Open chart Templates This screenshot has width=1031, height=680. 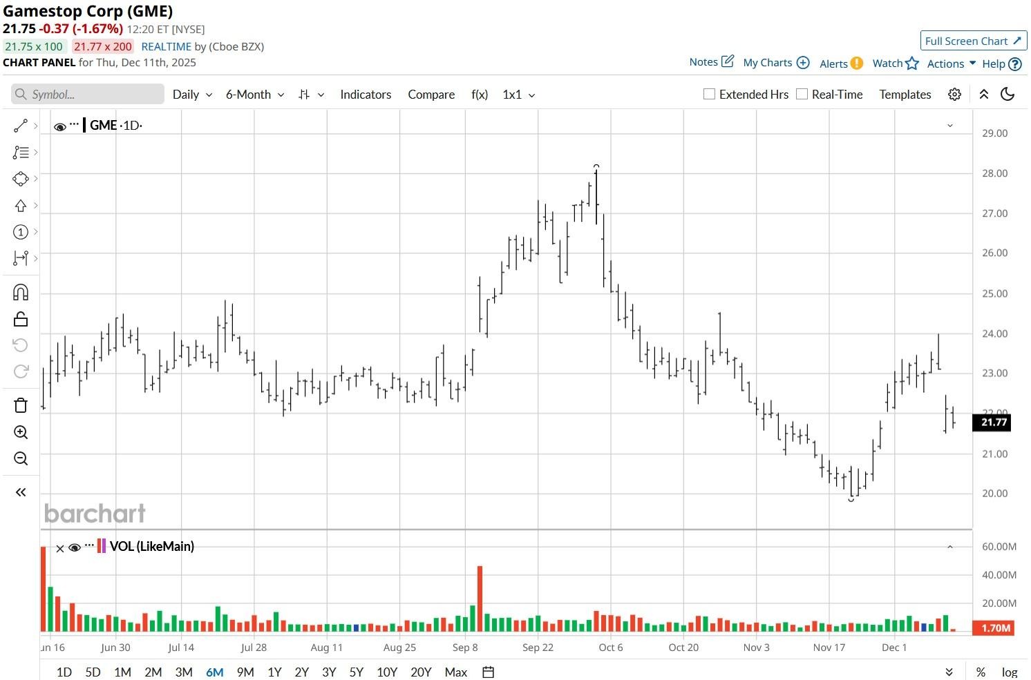[x=905, y=95]
